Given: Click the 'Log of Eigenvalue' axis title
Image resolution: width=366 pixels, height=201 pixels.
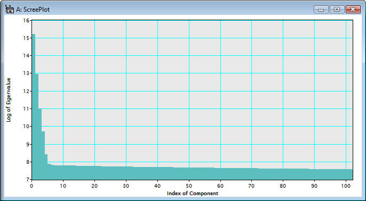Looking at the screenshot, I should click(9, 100).
